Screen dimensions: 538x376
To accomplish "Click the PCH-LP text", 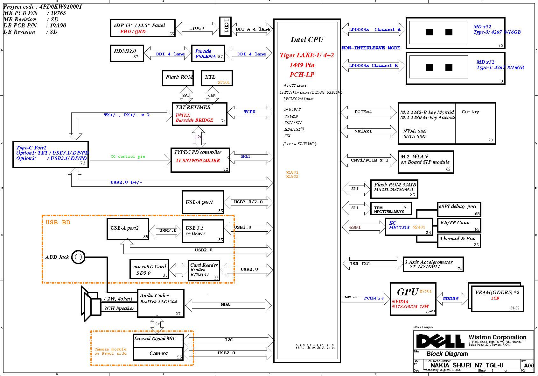I will 302,75.
